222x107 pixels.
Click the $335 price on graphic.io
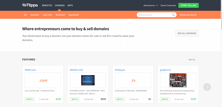193,99
